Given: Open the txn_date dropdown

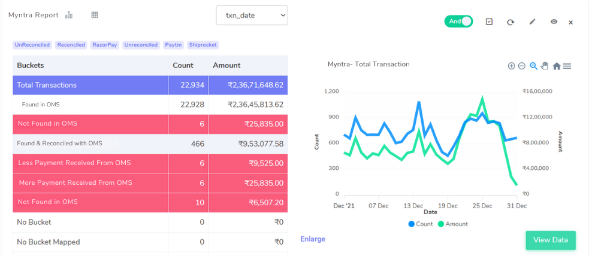Looking at the screenshot, I should tap(252, 16).
